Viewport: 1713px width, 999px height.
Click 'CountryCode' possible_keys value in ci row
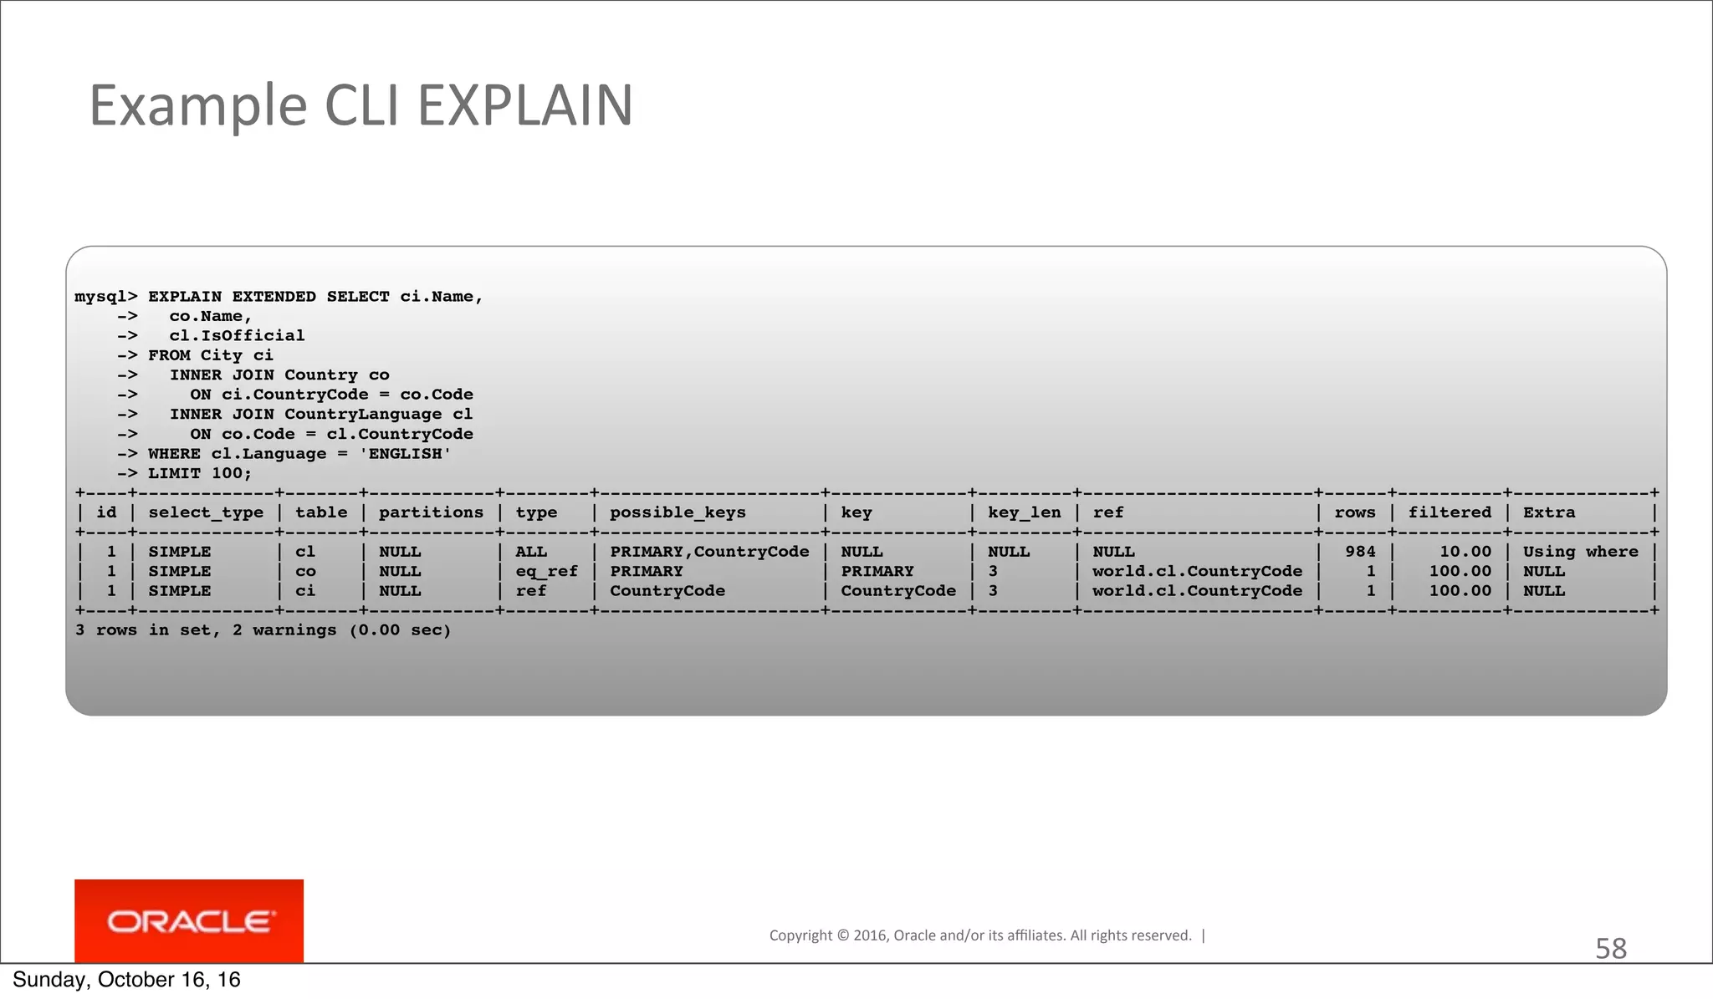click(x=667, y=591)
